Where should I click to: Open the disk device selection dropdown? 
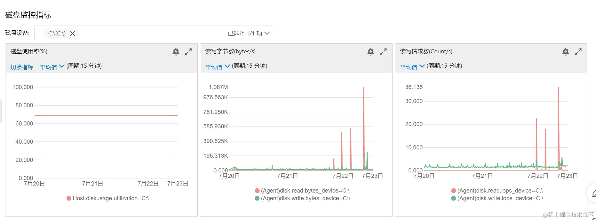[154, 33]
